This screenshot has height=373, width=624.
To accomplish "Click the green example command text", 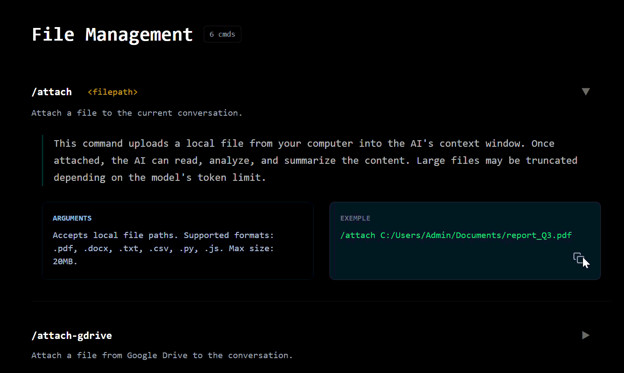I will tap(456, 235).
